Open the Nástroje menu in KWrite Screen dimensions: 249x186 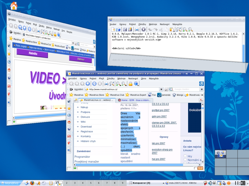coord(153,24)
